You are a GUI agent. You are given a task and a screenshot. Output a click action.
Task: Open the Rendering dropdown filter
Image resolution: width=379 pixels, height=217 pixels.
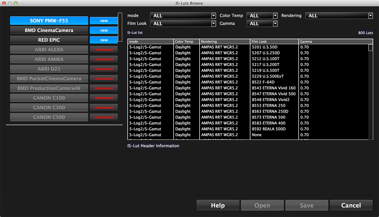[339, 16]
